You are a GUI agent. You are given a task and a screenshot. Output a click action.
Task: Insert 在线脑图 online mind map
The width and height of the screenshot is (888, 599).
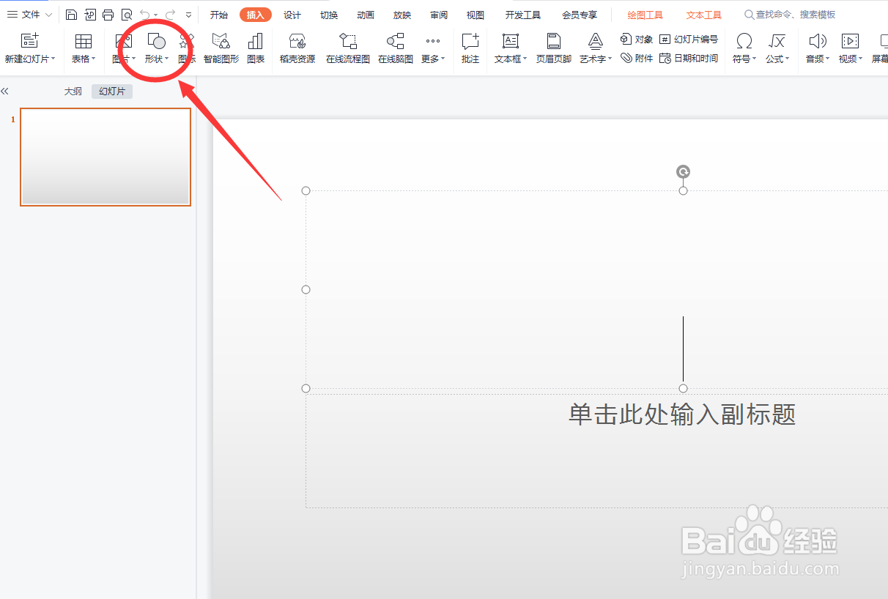pyautogui.click(x=396, y=48)
